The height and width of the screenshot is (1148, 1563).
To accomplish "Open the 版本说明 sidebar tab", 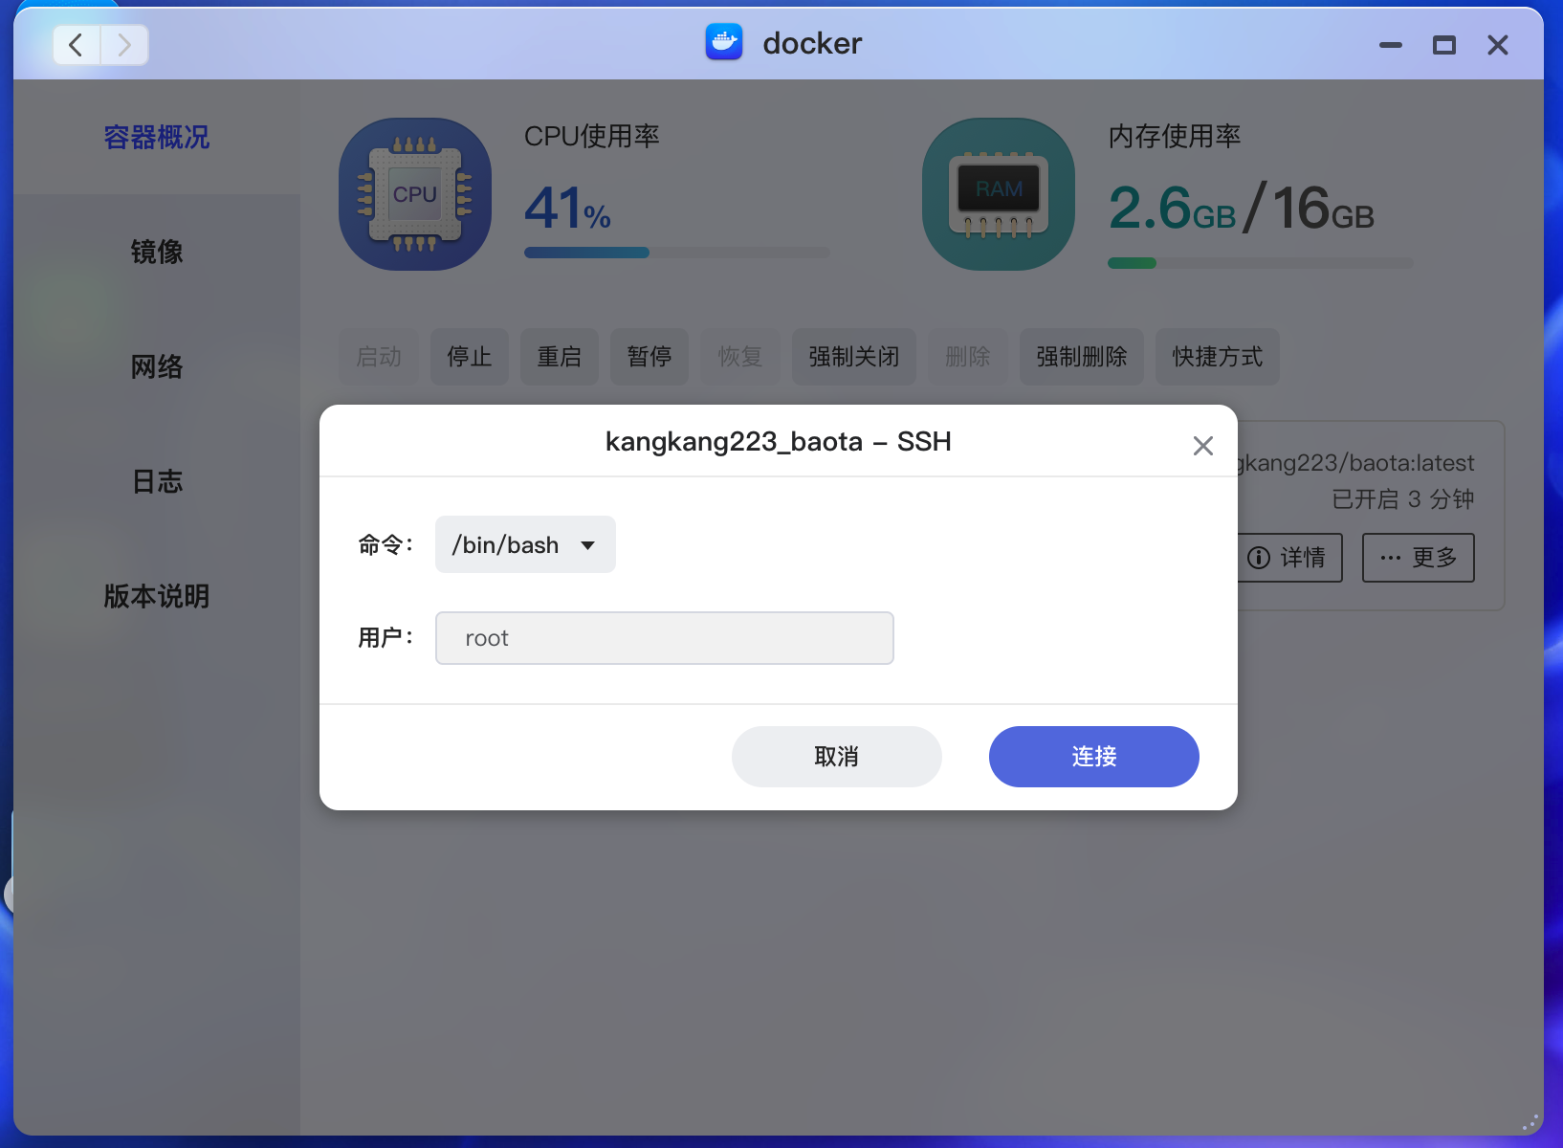I will 157,597.
